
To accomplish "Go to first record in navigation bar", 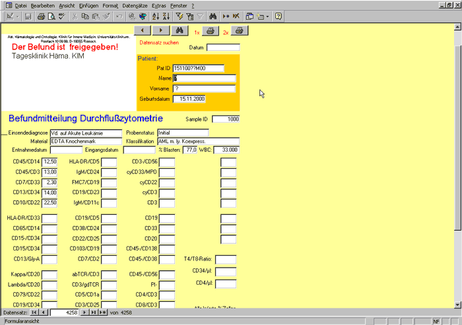I will (x=34, y=312).
